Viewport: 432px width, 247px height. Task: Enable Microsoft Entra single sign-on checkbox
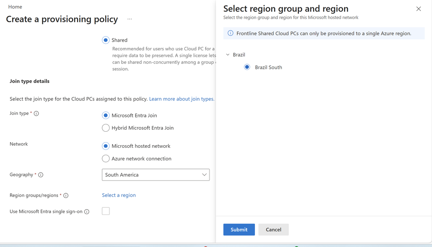click(106, 211)
